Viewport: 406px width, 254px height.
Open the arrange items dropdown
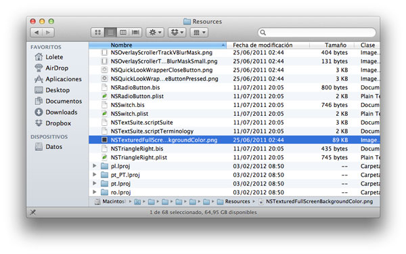[x=199, y=33]
